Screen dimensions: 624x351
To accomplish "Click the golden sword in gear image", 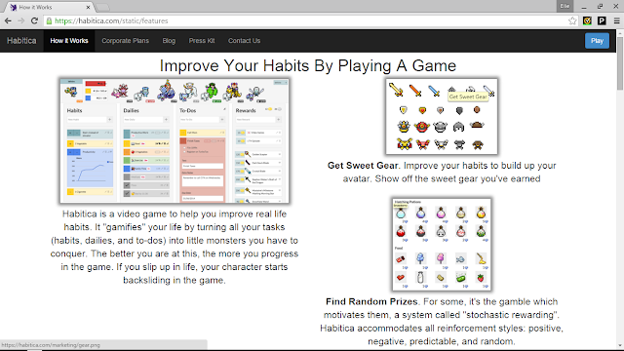I will click(x=396, y=90).
